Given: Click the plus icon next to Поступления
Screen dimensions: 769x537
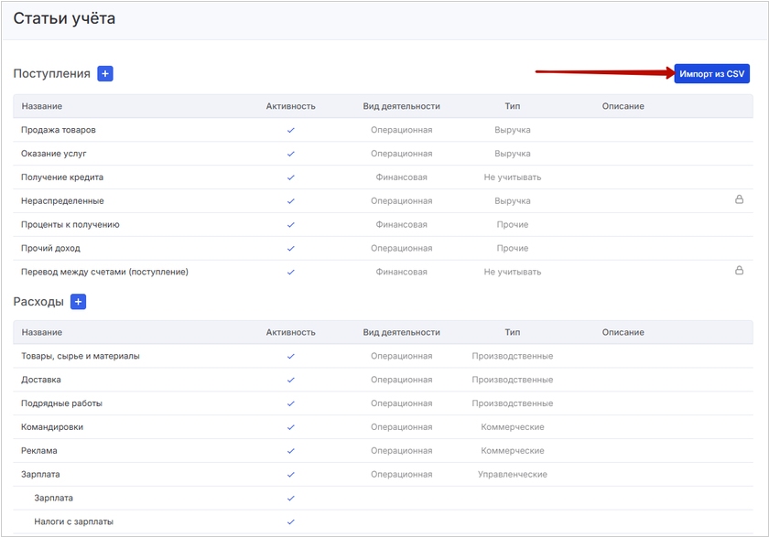Looking at the screenshot, I should pos(104,74).
